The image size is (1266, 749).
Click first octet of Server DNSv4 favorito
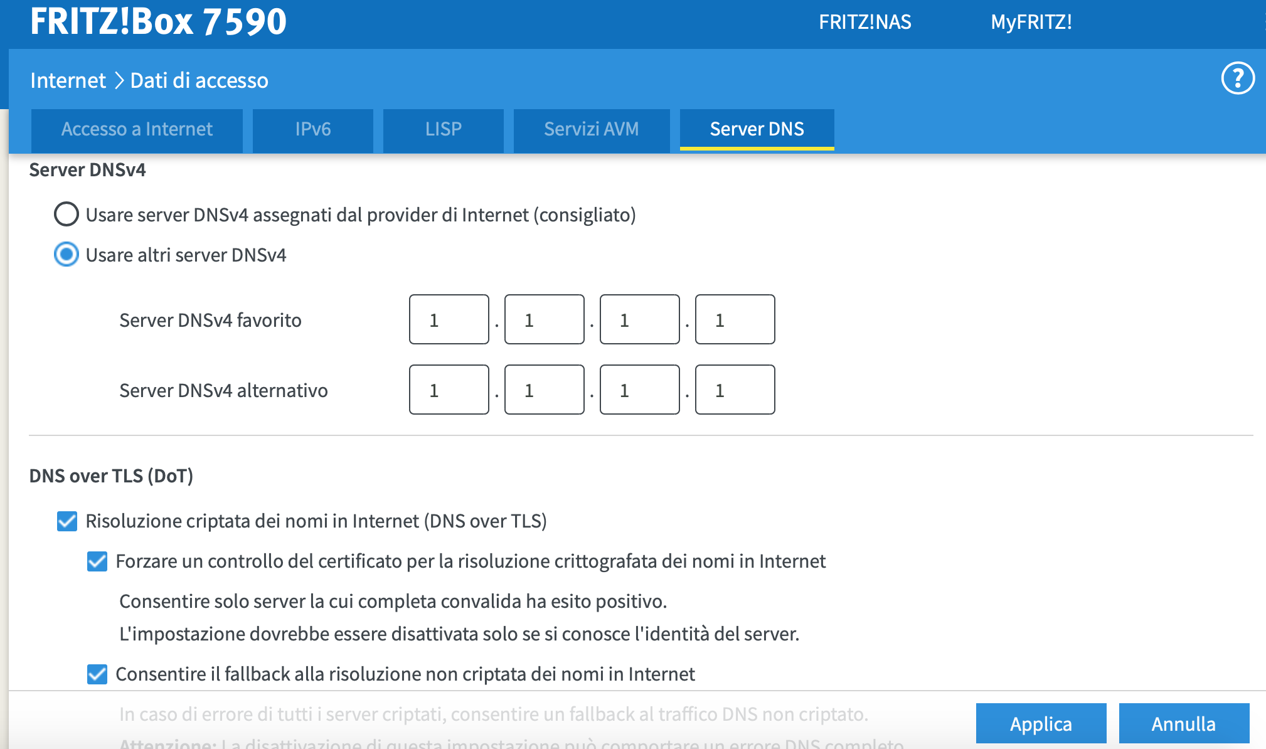[449, 320]
